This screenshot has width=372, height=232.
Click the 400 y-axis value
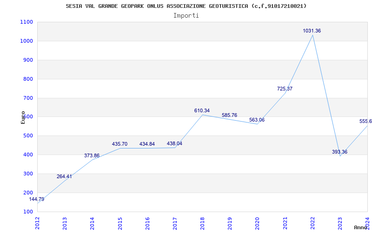[x=28, y=155]
